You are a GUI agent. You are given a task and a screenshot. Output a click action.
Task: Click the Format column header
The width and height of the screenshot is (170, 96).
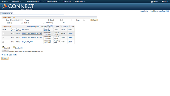click(x=56, y=30)
